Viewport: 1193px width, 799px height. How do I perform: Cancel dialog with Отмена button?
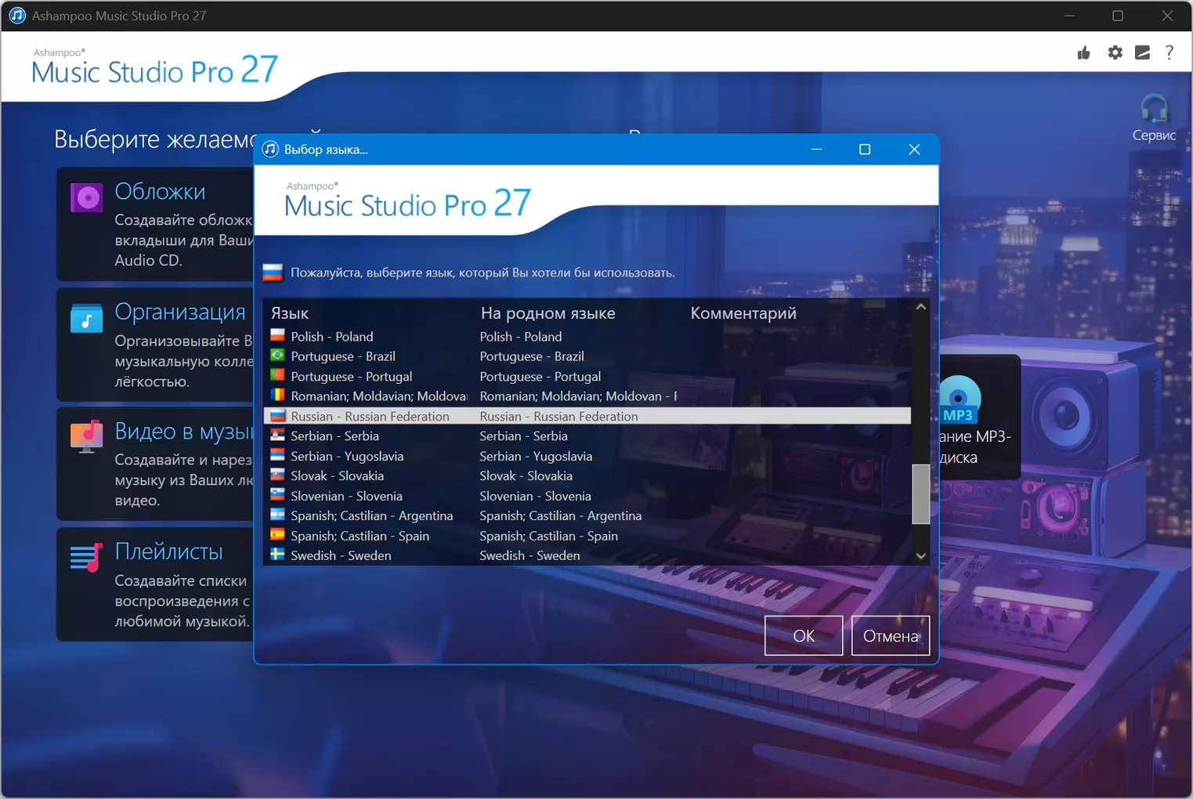[891, 635]
